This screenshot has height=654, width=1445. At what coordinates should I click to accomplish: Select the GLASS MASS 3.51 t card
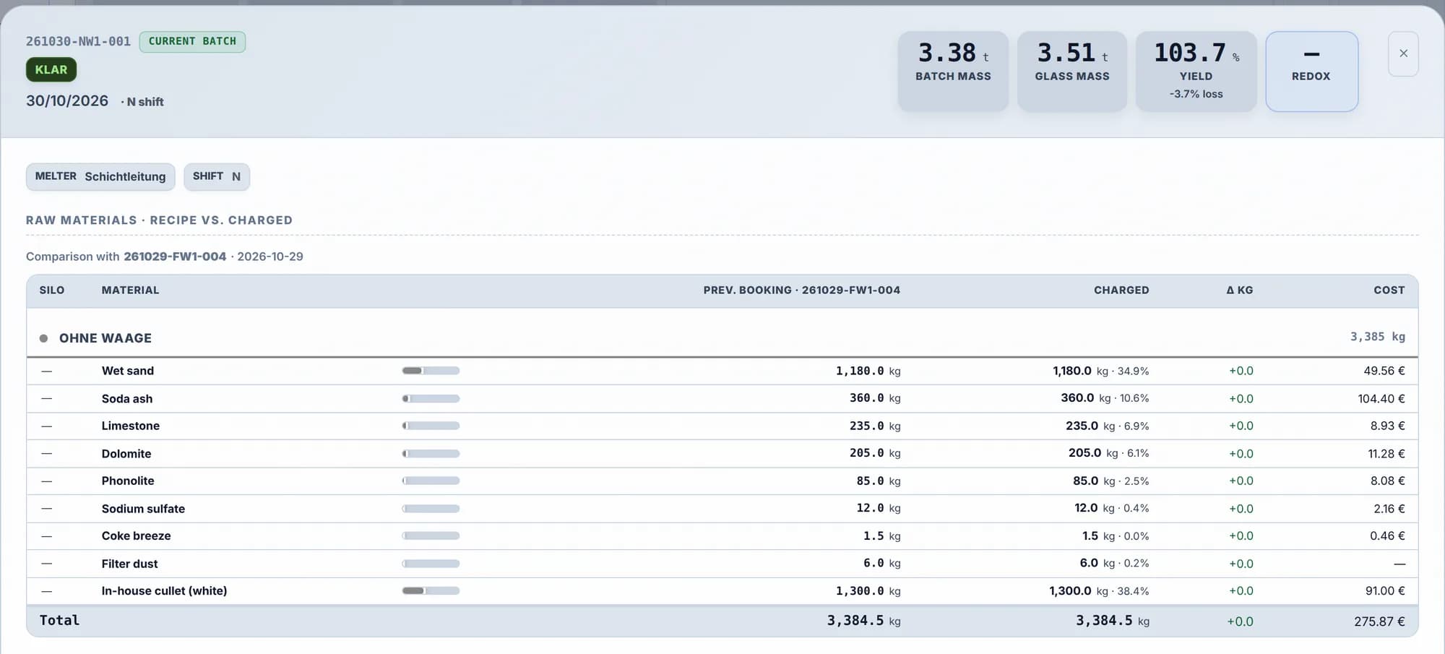point(1072,71)
